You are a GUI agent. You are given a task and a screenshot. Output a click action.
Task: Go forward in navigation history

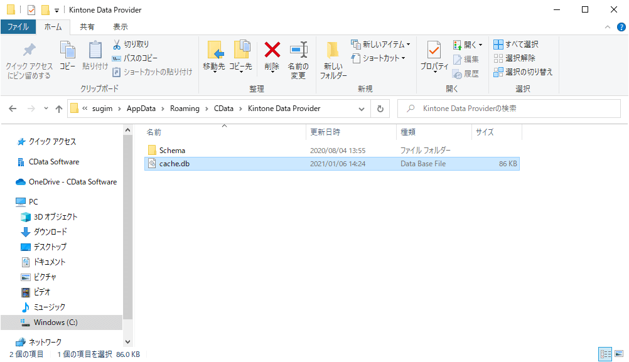tap(31, 109)
